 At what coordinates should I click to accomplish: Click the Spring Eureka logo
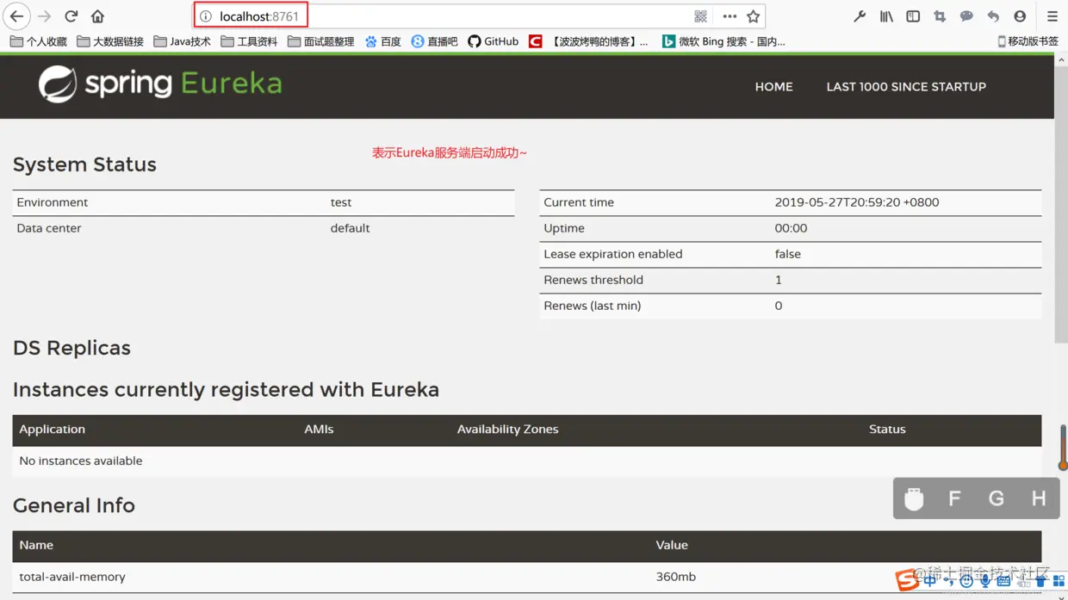point(160,84)
